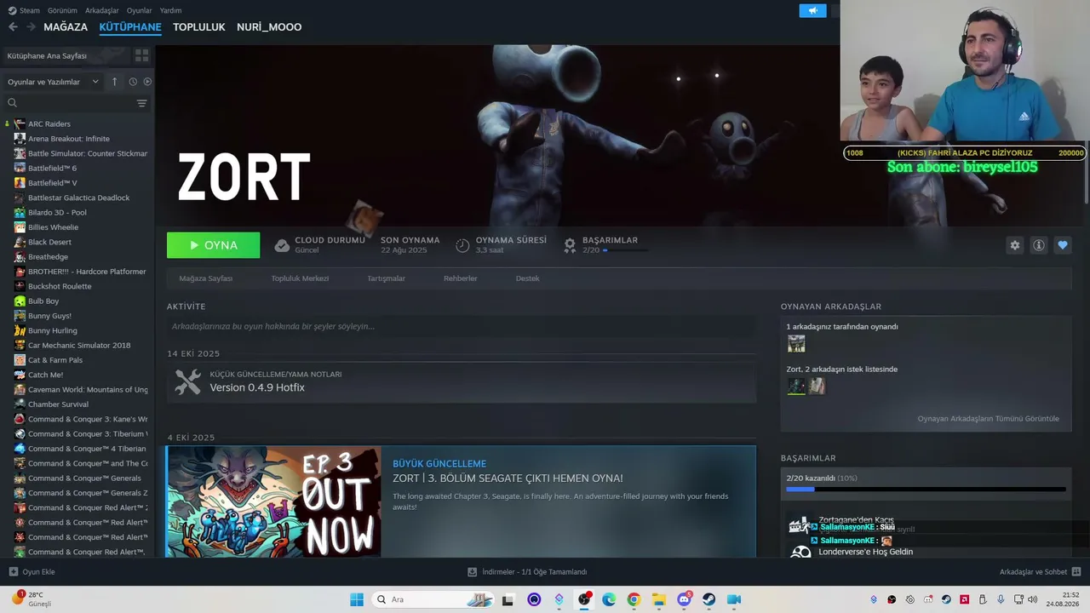
Task: Click the activity comment input field
Action: click(x=462, y=326)
